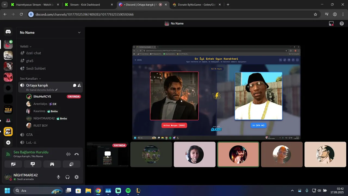Invite people to Ortaya karışık channel
The width and height of the screenshot is (348, 196).
point(79,85)
